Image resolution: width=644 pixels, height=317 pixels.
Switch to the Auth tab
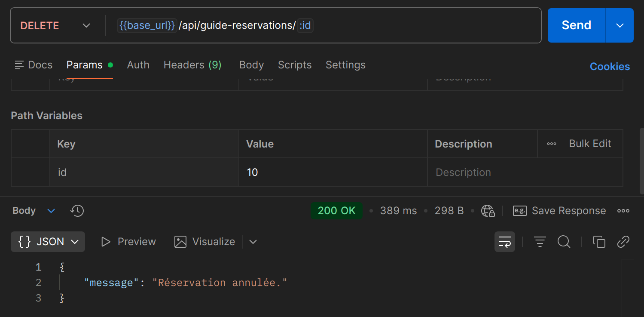click(138, 65)
